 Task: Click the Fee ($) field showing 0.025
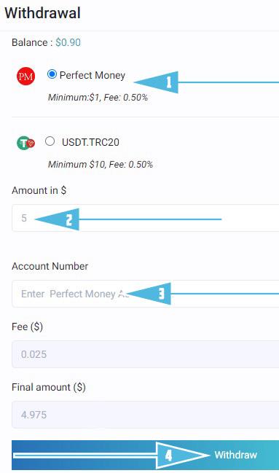click(146, 354)
